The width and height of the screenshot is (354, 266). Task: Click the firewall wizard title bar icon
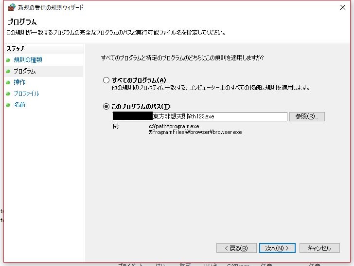tap(12, 7)
